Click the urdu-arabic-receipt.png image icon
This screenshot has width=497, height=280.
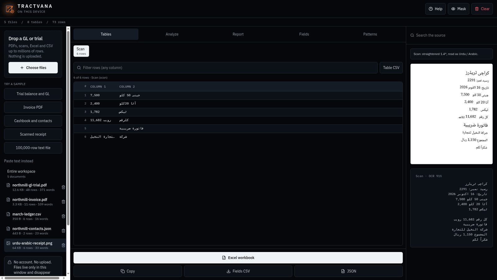(x=8, y=243)
